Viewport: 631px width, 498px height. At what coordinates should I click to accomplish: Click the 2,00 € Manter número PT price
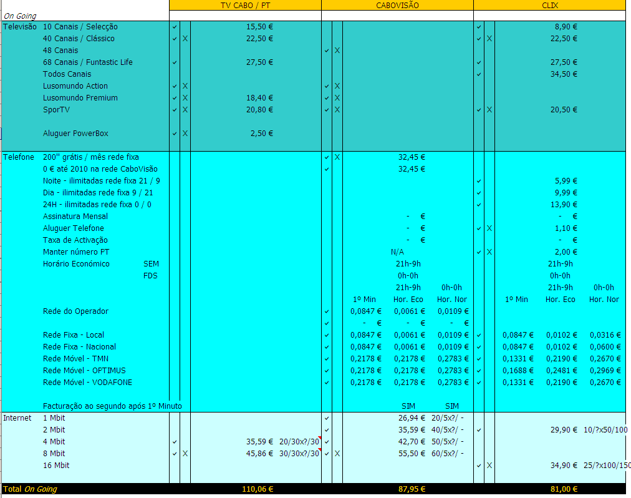566,252
